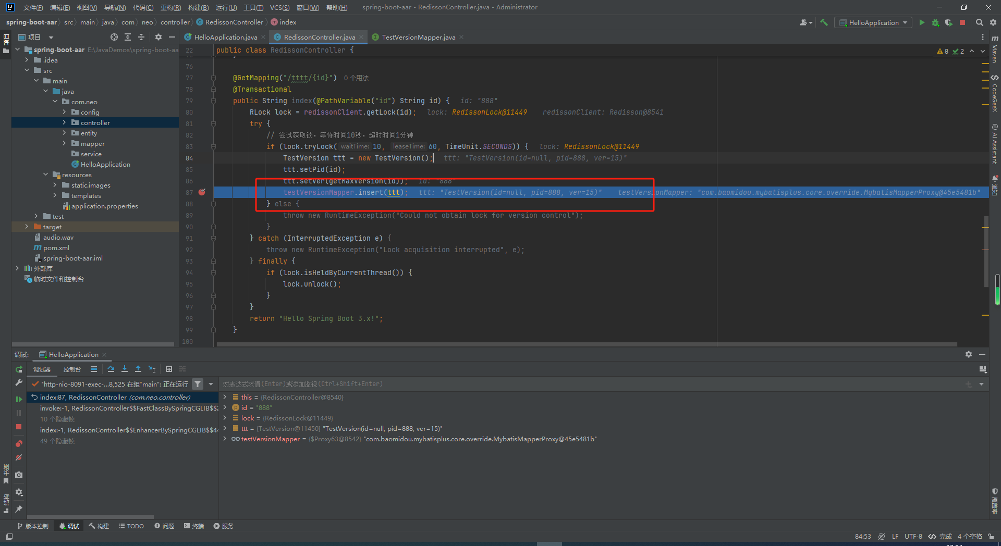The height and width of the screenshot is (546, 1001).
Task: Collapse all nodes in Project panel
Action: point(141,37)
